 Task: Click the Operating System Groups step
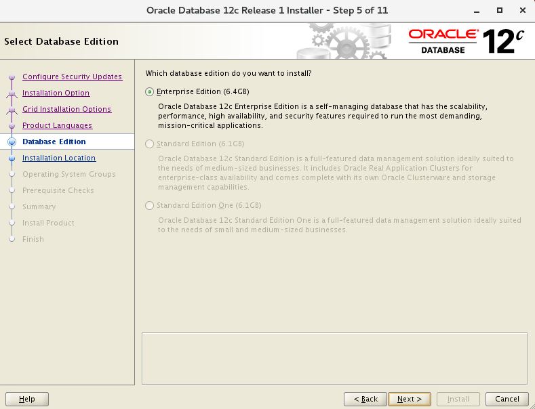pyautogui.click(x=69, y=174)
